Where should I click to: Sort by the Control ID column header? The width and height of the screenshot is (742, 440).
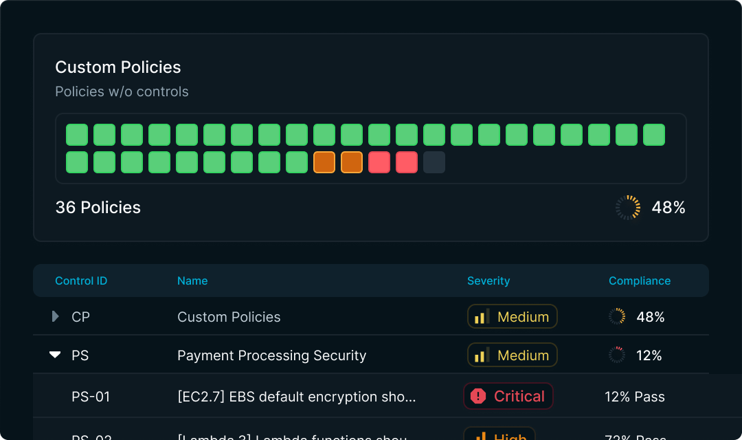81,281
